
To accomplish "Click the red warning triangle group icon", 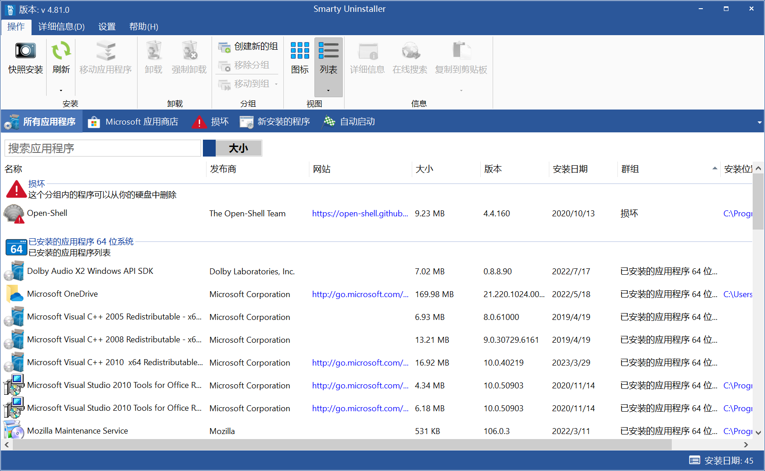I will pyautogui.click(x=16, y=189).
